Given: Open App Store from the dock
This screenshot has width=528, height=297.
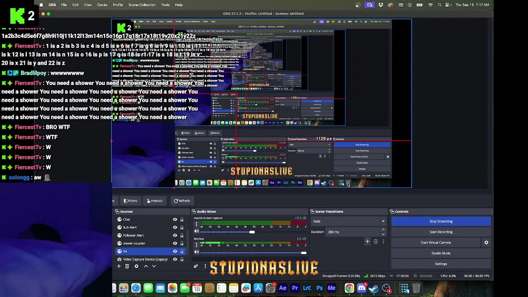Looking at the screenshot, I should click(x=258, y=288).
